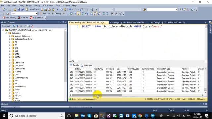Select cell 0104102017-000090 in row 247

[83, 75]
